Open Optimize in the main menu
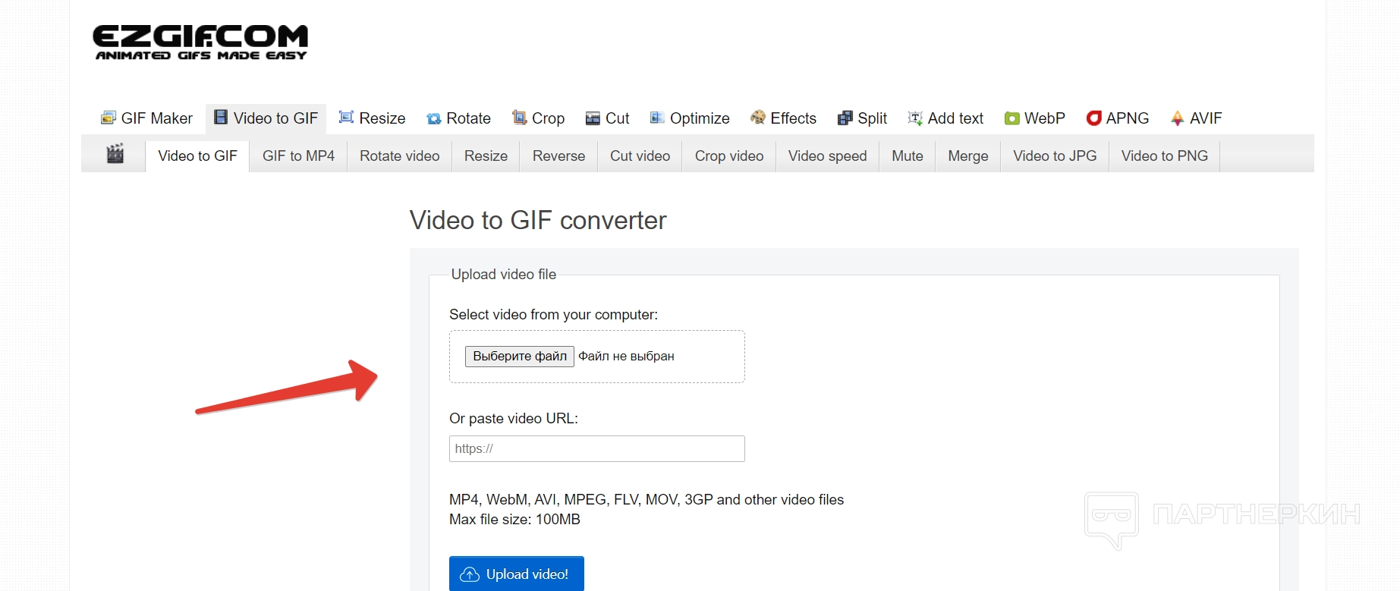 coord(690,118)
